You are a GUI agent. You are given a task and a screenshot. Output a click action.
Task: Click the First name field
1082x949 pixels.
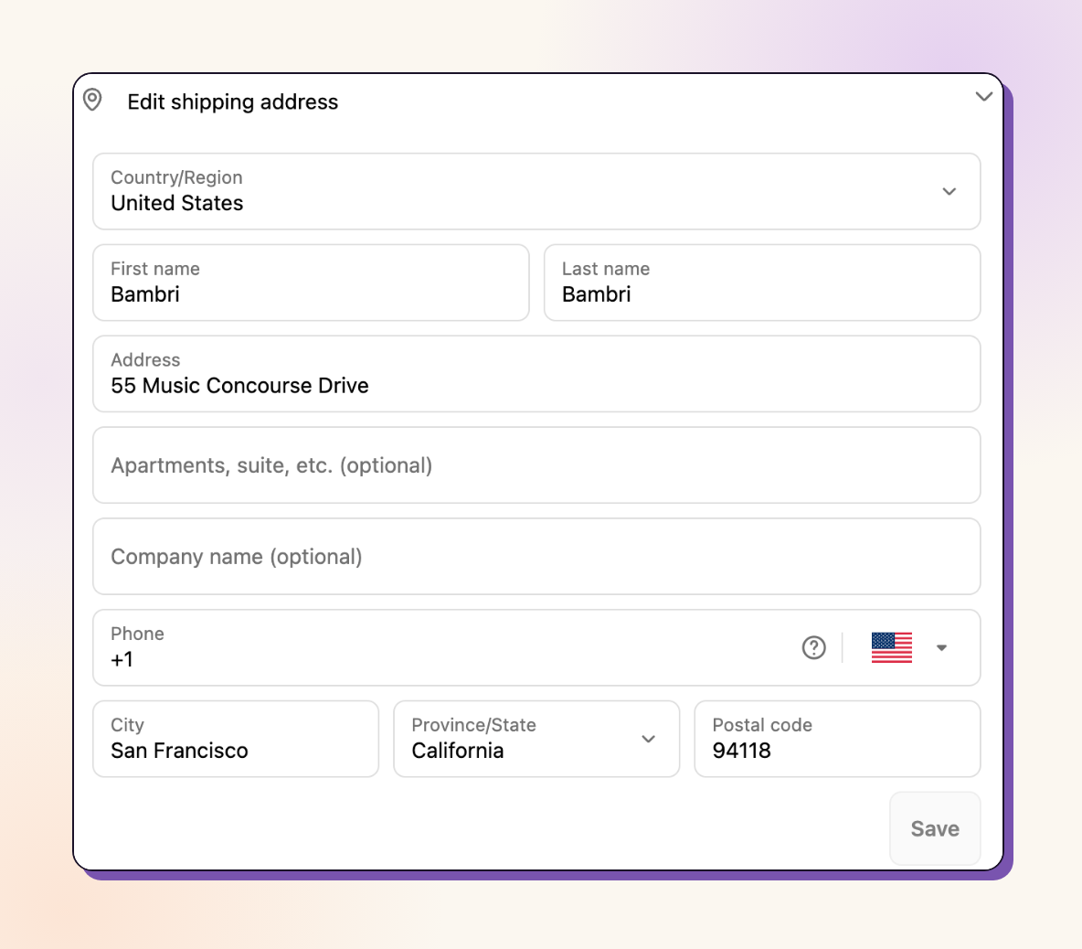pyautogui.click(x=311, y=283)
